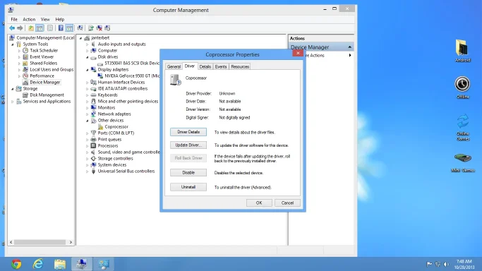
Task: Open the Action menu
Action: coord(29,19)
